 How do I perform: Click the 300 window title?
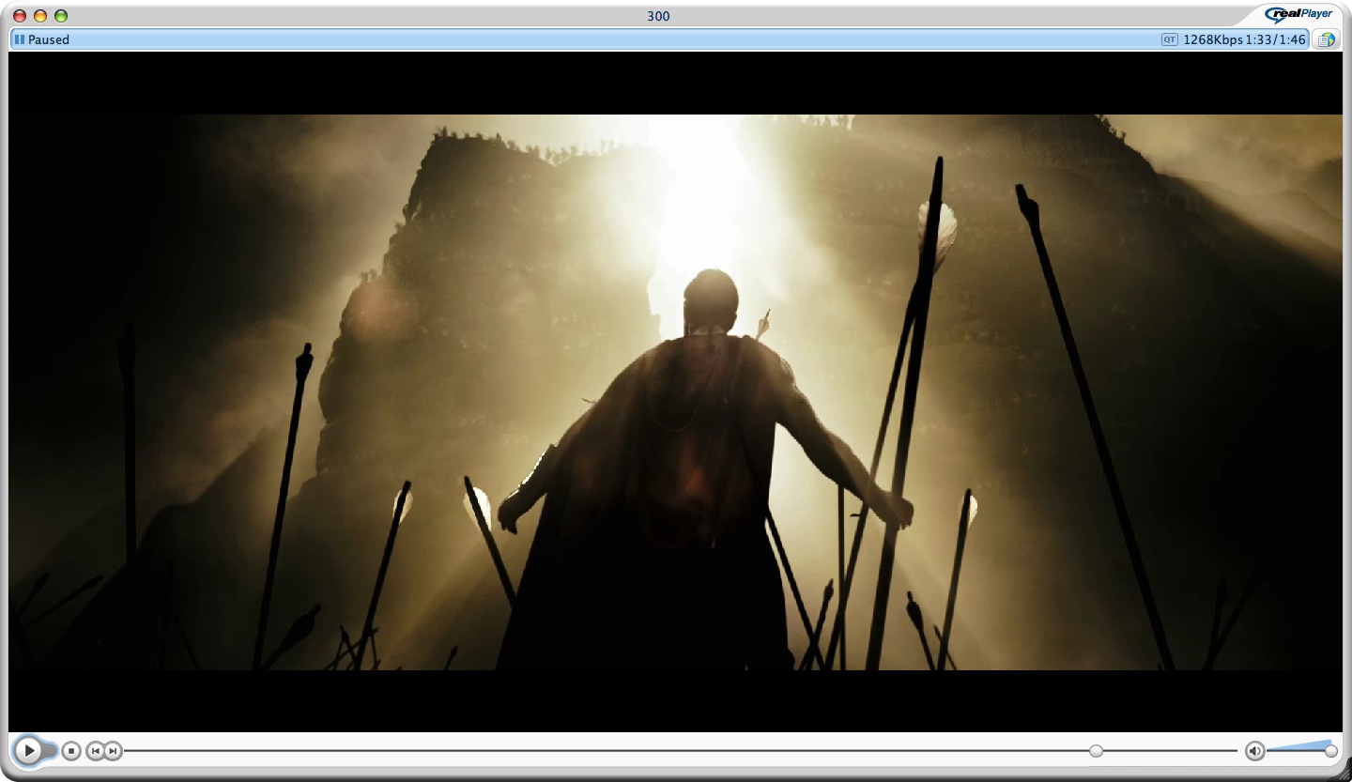(658, 16)
